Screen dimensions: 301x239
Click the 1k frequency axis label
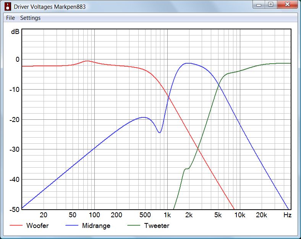pyautogui.click(x=167, y=215)
